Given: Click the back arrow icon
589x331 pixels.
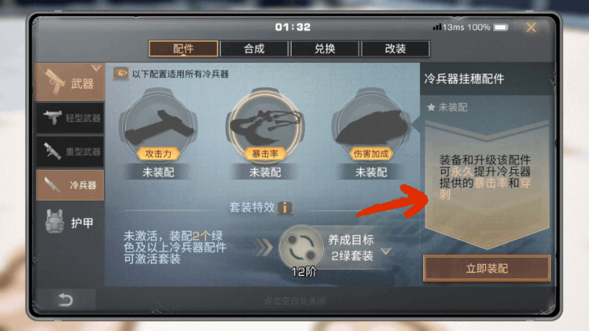Looking at the screenshot, I should pos(66,299).
